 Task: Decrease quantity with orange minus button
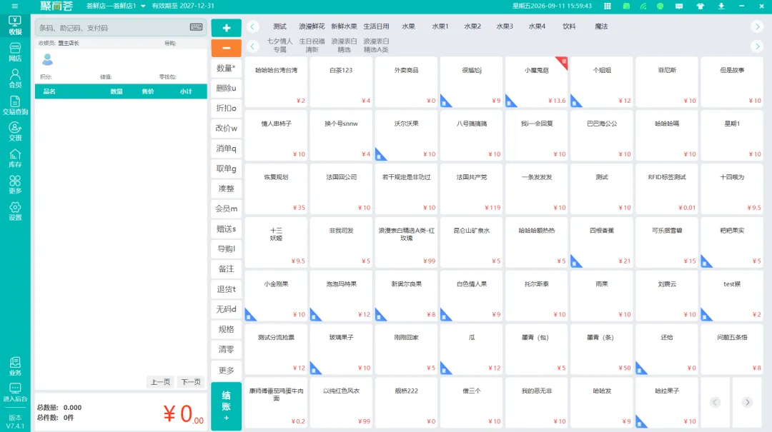pos(226,48)
